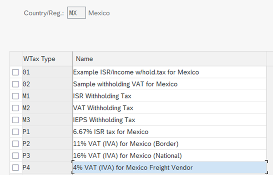
Task: Tick the row checkbox for type 02
Action: point(15,84)
